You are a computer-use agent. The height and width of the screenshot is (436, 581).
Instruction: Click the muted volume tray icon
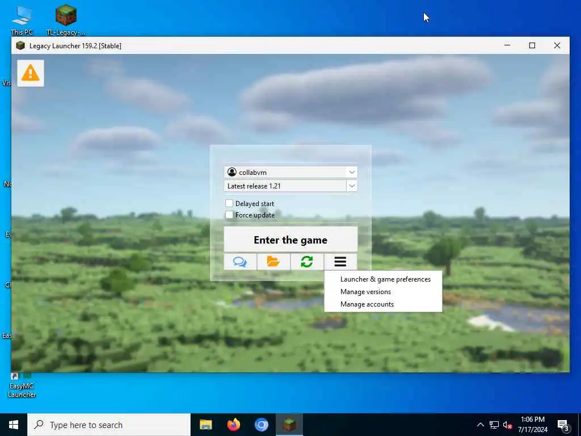click(x=508, y=425)
